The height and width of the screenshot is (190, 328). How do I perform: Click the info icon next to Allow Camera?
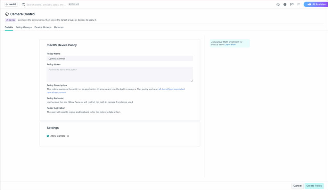click(68, 136)
